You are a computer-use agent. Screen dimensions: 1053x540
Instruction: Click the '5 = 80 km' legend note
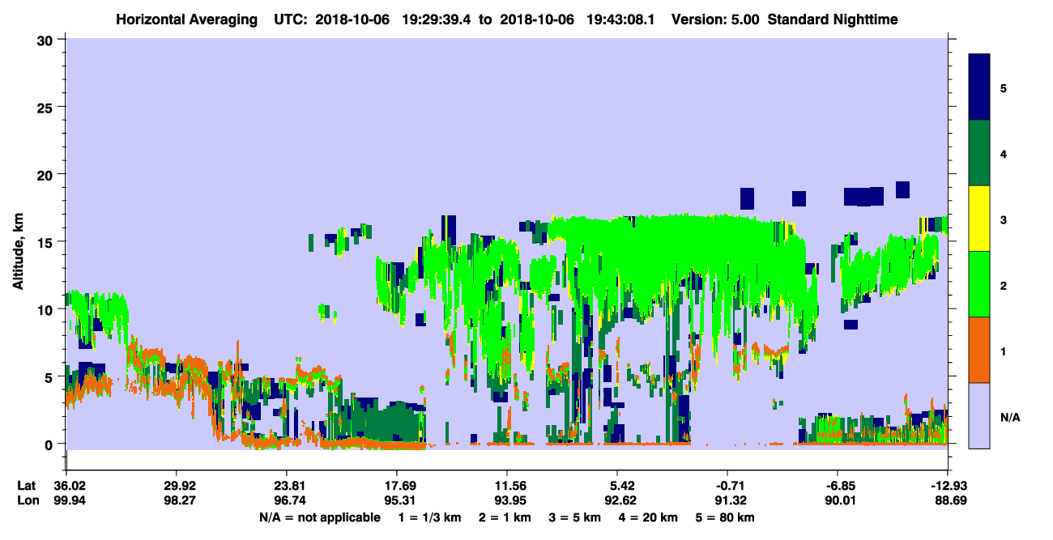pos(727,517)
